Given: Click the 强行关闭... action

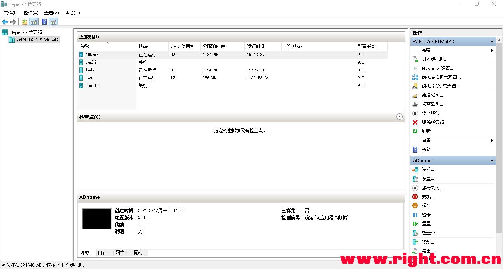Looking at the screenshot, I should click(x=432, y=188).
